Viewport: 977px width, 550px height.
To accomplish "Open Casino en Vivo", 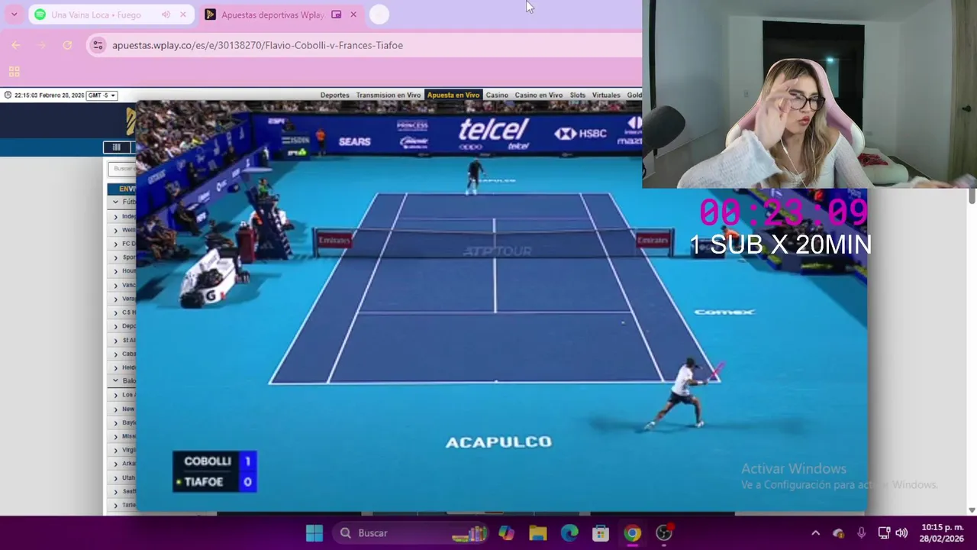I will coord(538,95).
